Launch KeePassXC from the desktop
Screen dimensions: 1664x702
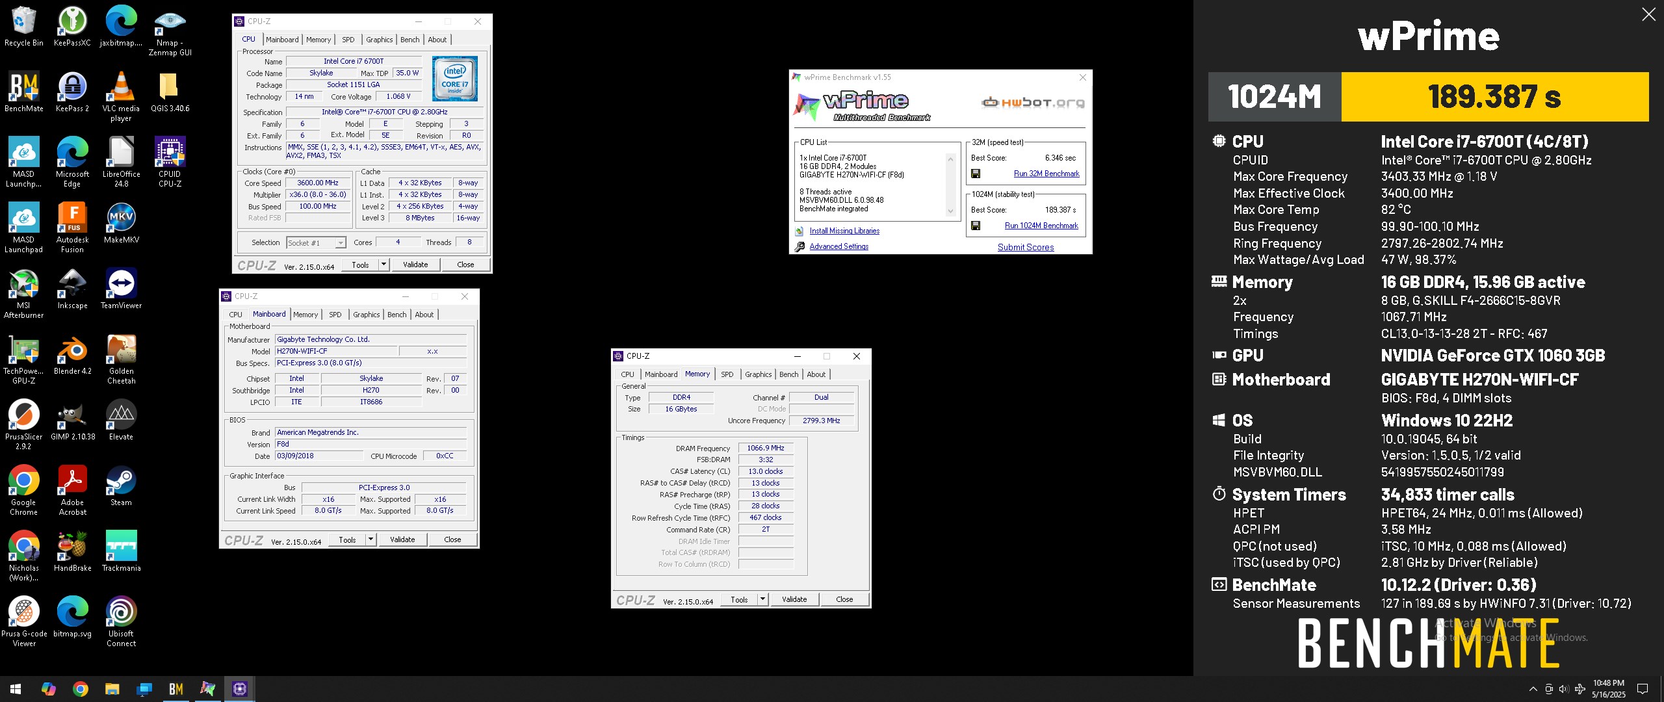(72, 26)
